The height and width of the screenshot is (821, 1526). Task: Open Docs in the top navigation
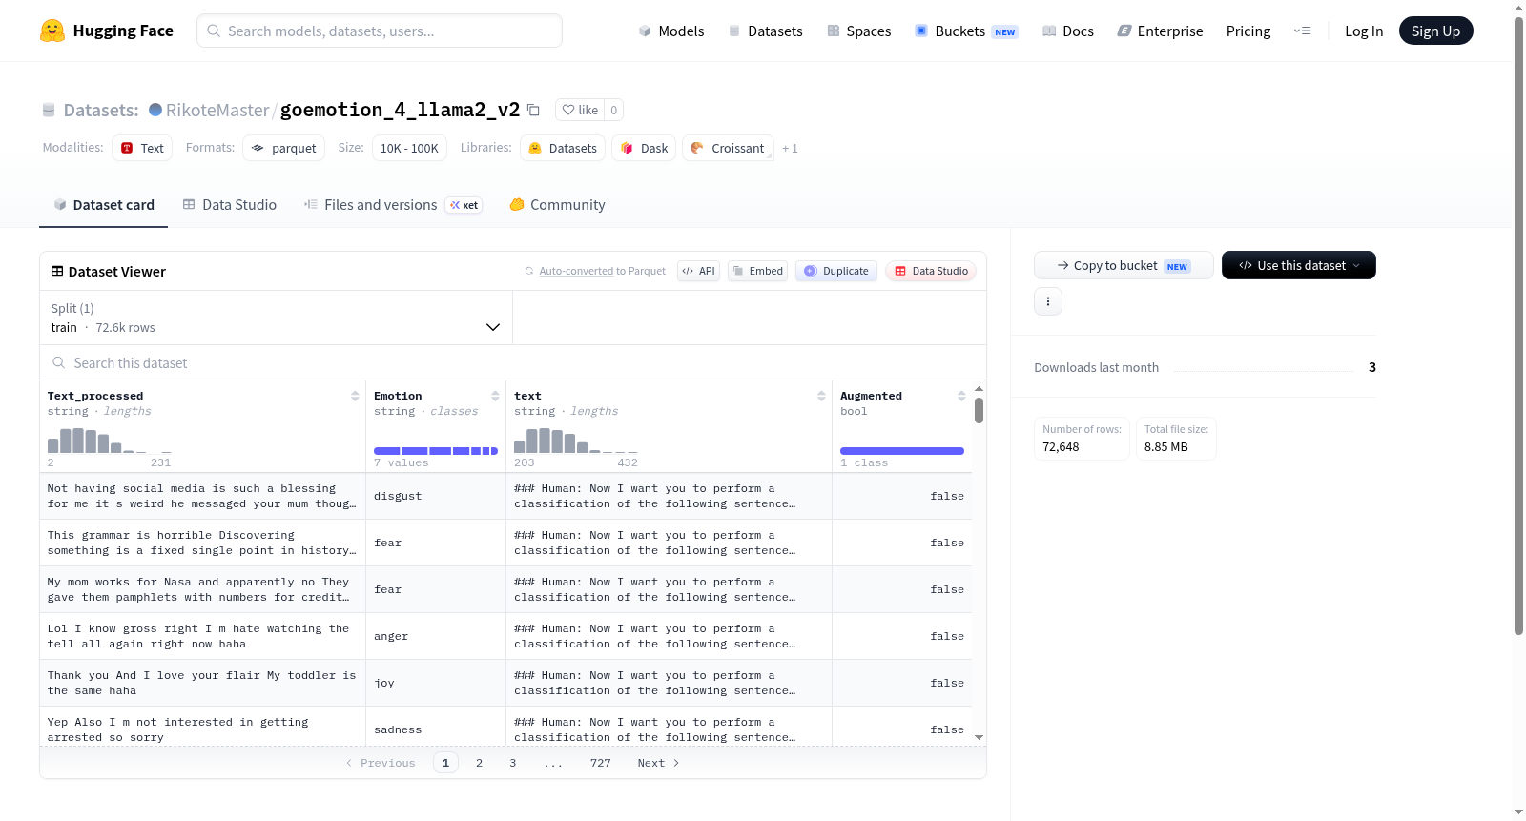(1068, 31)
